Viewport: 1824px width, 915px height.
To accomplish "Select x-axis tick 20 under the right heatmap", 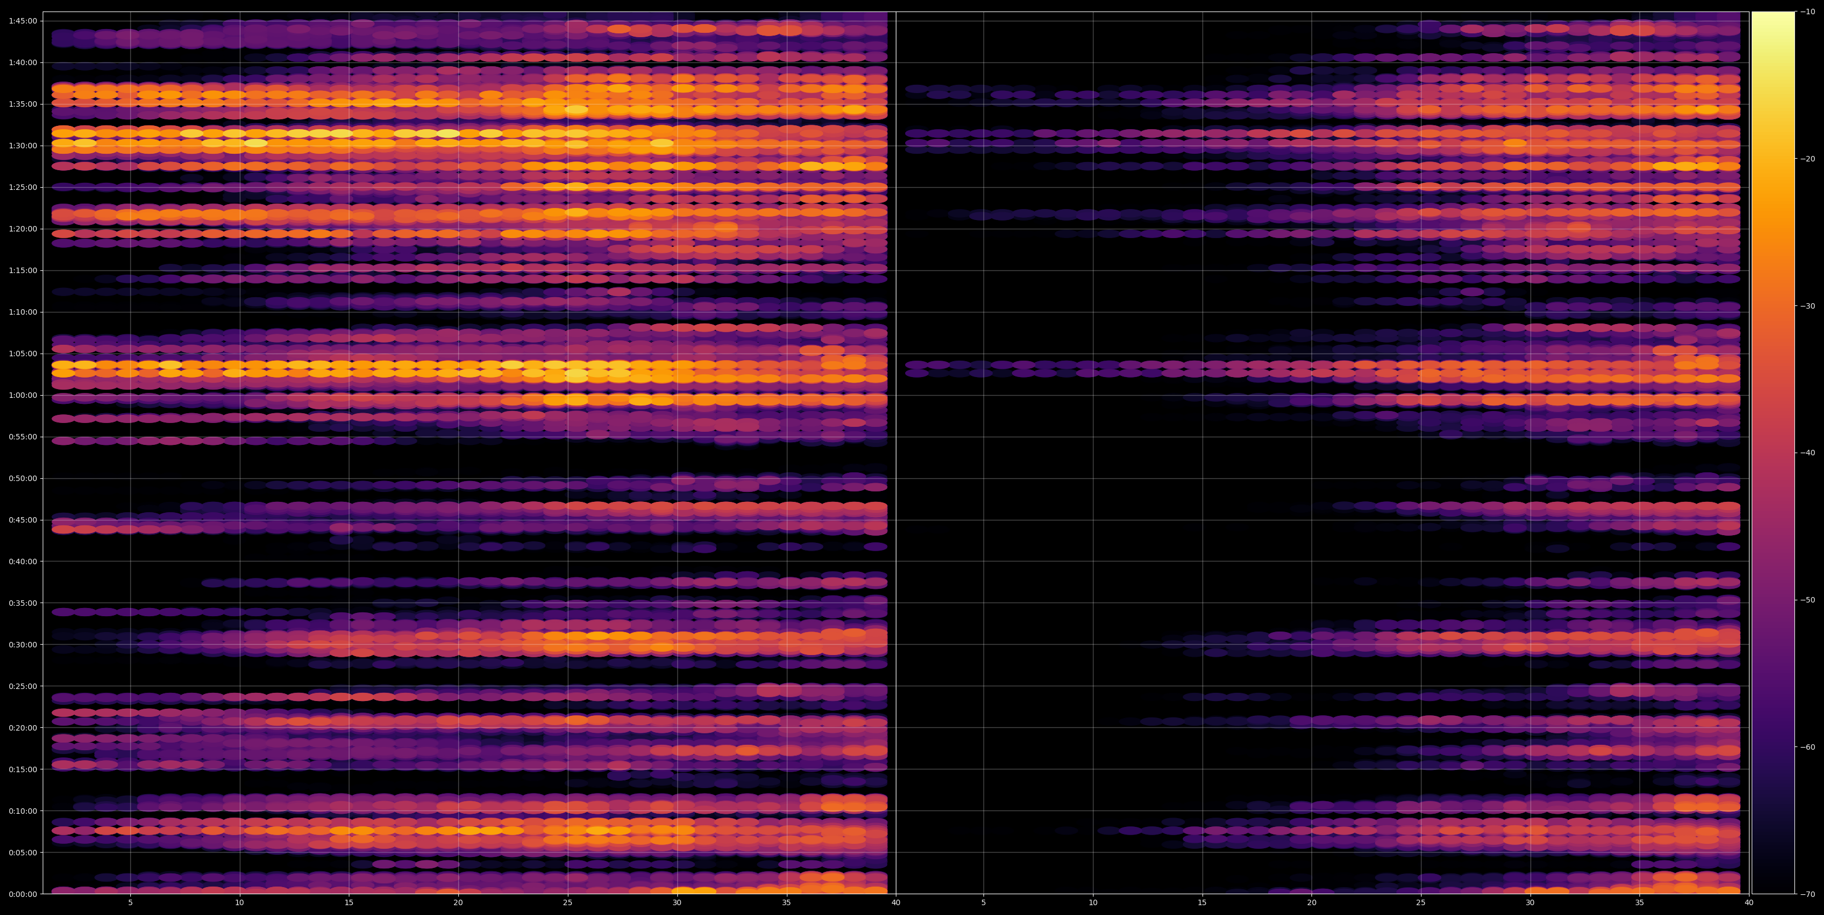I will coord(1311,902).
